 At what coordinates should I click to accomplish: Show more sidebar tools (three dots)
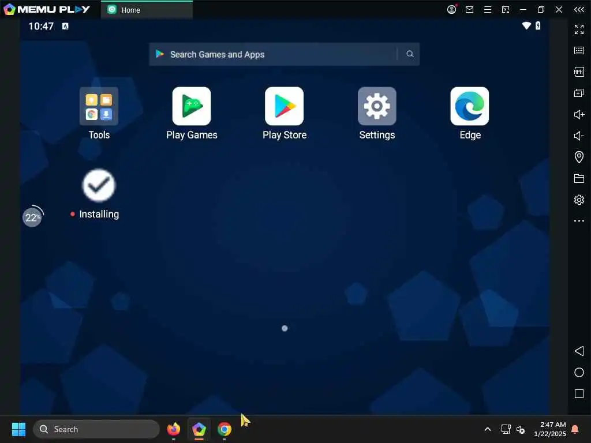579,221
